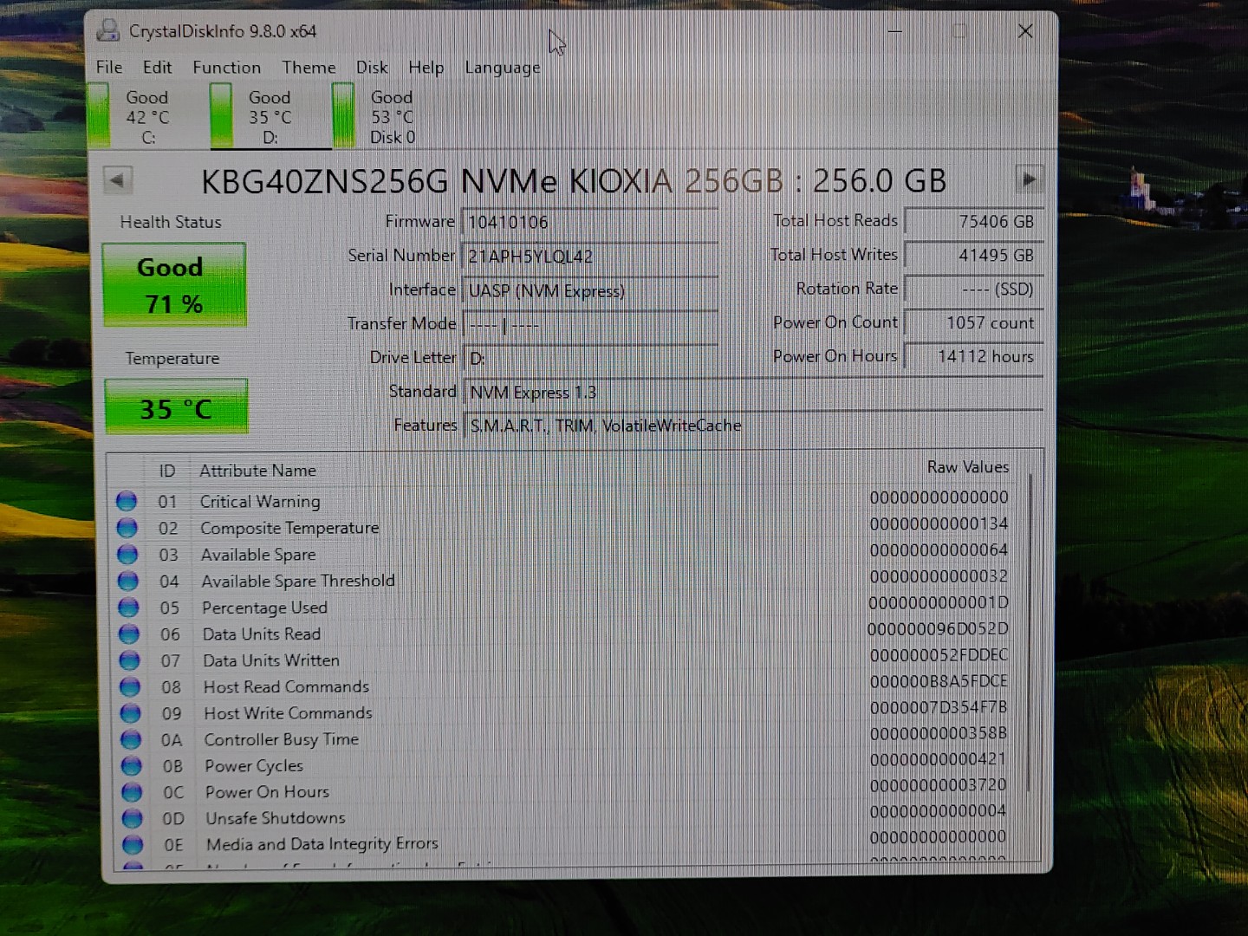The width and height of the screenshot is (1248, 936).
Task: Select the Unsafe Shutdowns attribute name
Action: (276, 818)
